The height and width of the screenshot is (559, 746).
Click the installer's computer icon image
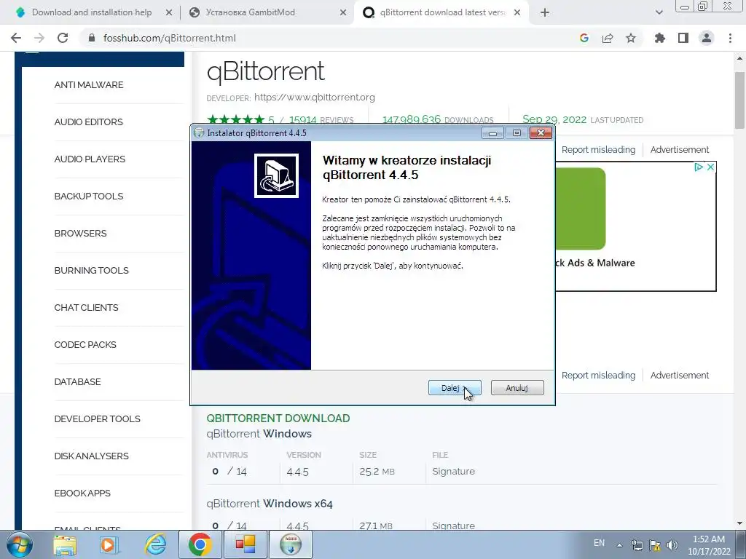click(276, 175)
